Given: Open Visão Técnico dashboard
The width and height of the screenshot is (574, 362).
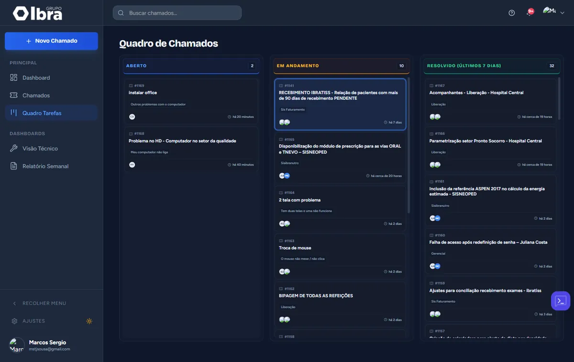Looking at the screenshot, I should (x=51, y=149).
